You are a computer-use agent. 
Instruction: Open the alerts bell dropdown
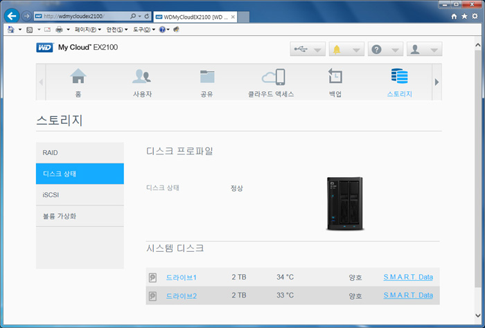click(346, 49)
